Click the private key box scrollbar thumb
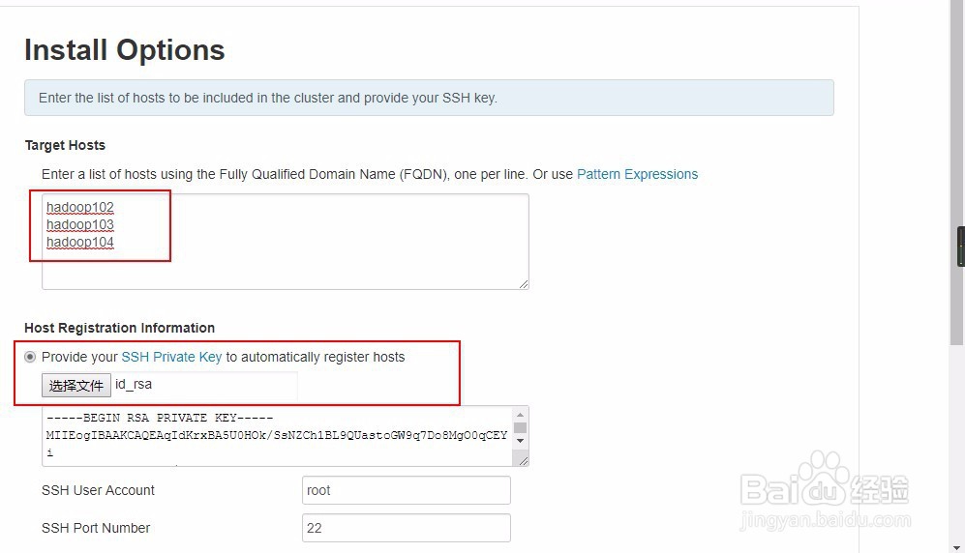The height and width of the screenshot is (553, 965). [521, 427]
